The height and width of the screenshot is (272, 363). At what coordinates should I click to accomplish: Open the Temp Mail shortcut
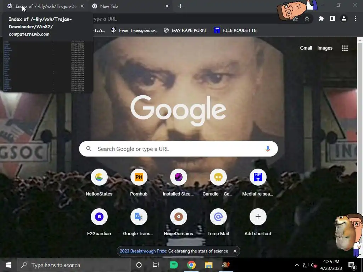[x=218, y=217]
